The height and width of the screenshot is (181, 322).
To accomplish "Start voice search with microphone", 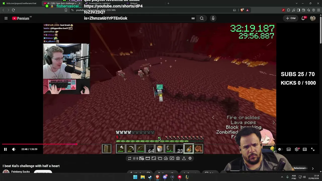I will pos(213,18).
